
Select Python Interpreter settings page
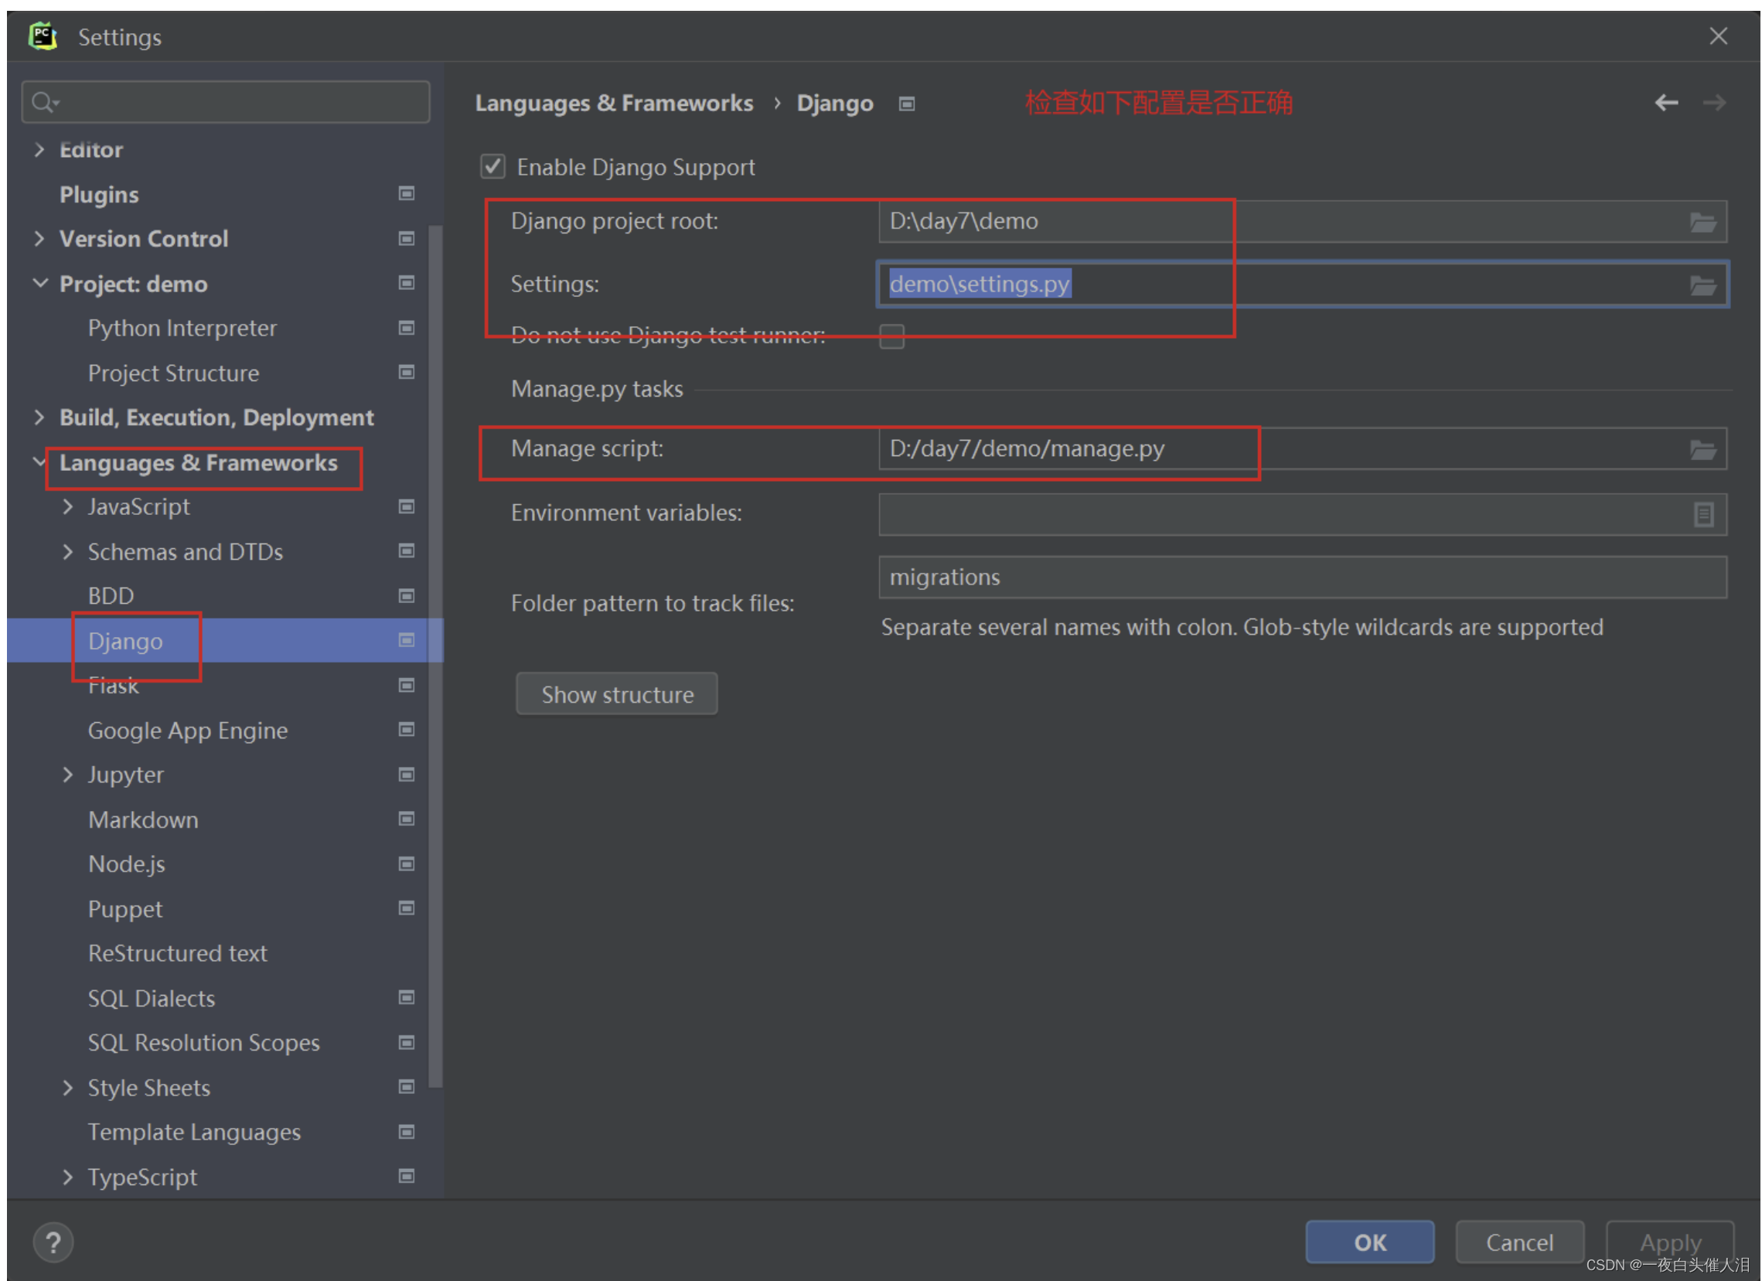[182, 328]
